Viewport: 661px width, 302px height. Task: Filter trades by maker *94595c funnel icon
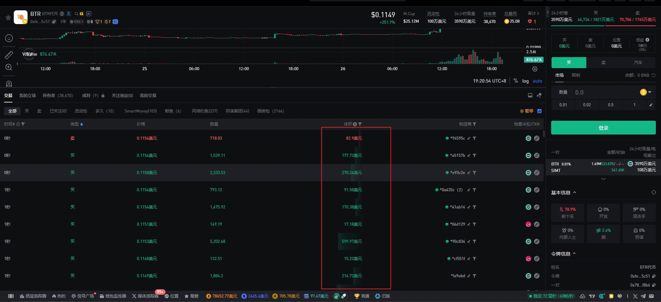pos(474,138)
